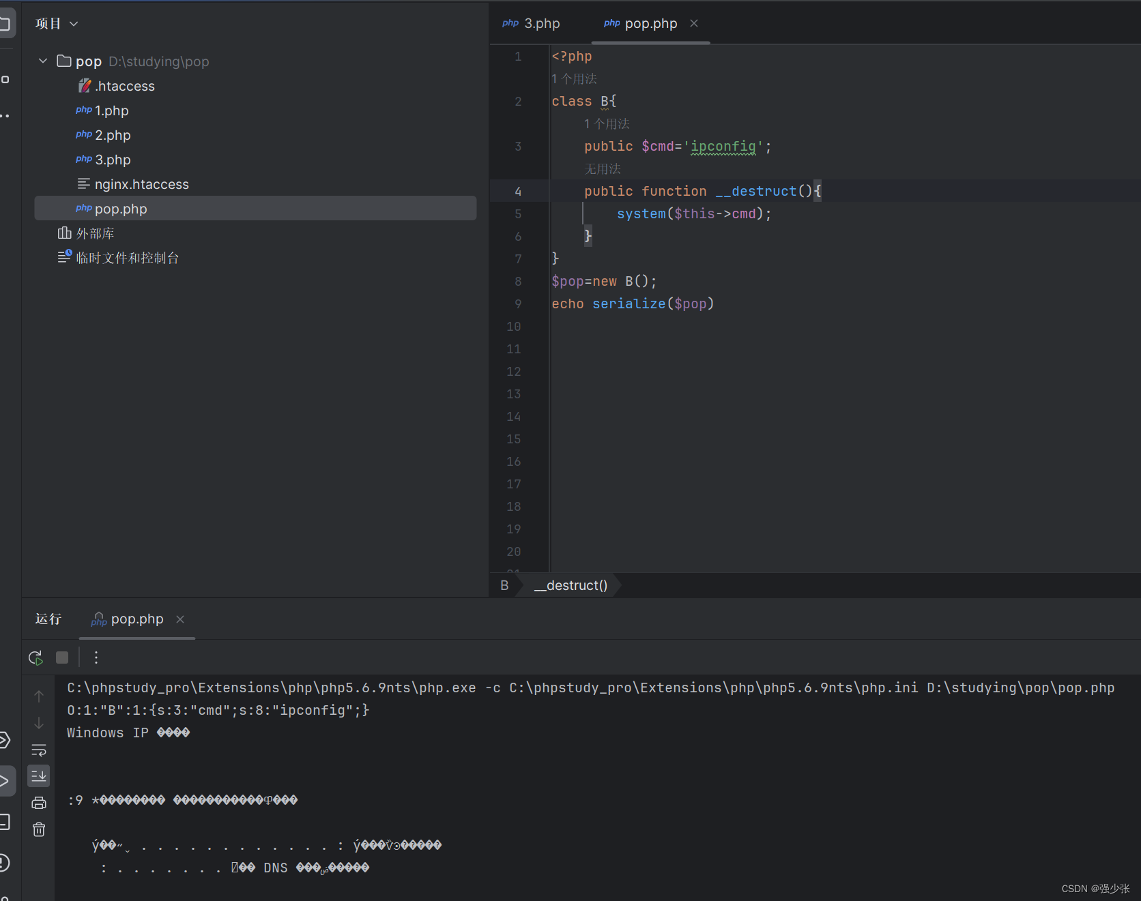
Task: Click the 外部库 node
Action: coord(86,233)
